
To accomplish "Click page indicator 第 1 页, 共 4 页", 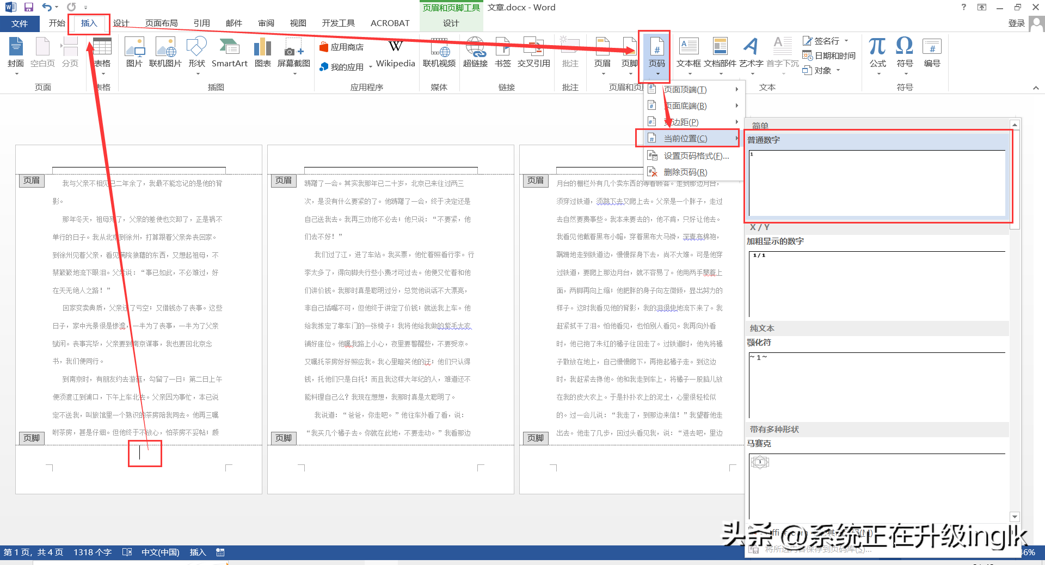I will pyautogui.click(x=33, y=552).
